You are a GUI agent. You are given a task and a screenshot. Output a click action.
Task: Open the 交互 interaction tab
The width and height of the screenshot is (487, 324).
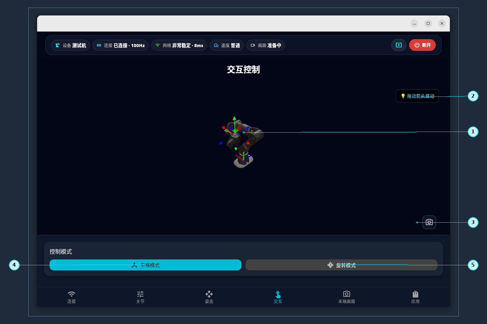click(x=278, y=297)
